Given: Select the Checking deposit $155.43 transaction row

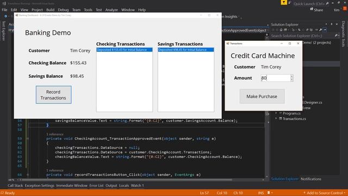Looking at the screenshot, I should [125, 50].
